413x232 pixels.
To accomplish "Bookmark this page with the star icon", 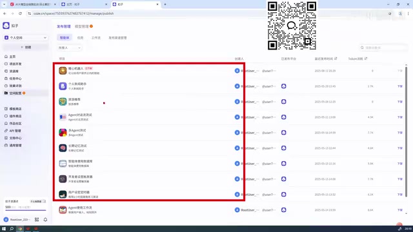I will (390, 14).
